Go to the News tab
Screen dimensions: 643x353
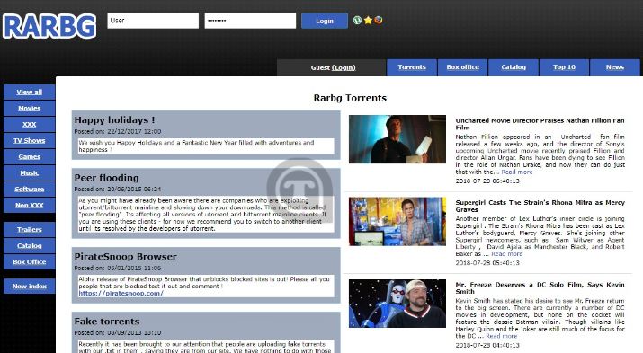tap(615, 67)
